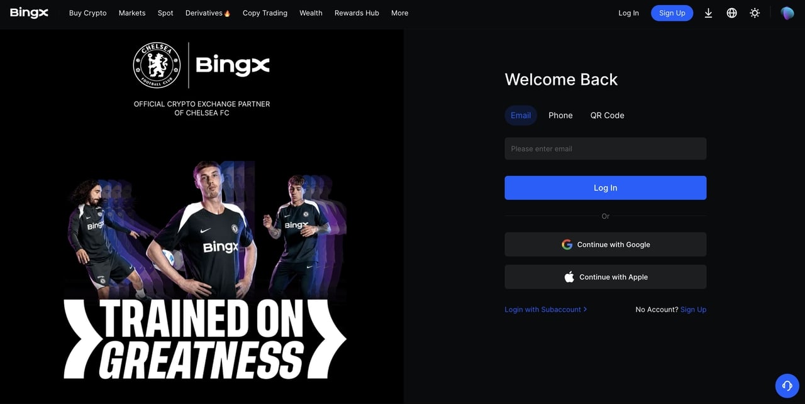This screenshot has height=404, width=805.
Task: Click the Chelsea FC crest image
Action: point(157,65)
